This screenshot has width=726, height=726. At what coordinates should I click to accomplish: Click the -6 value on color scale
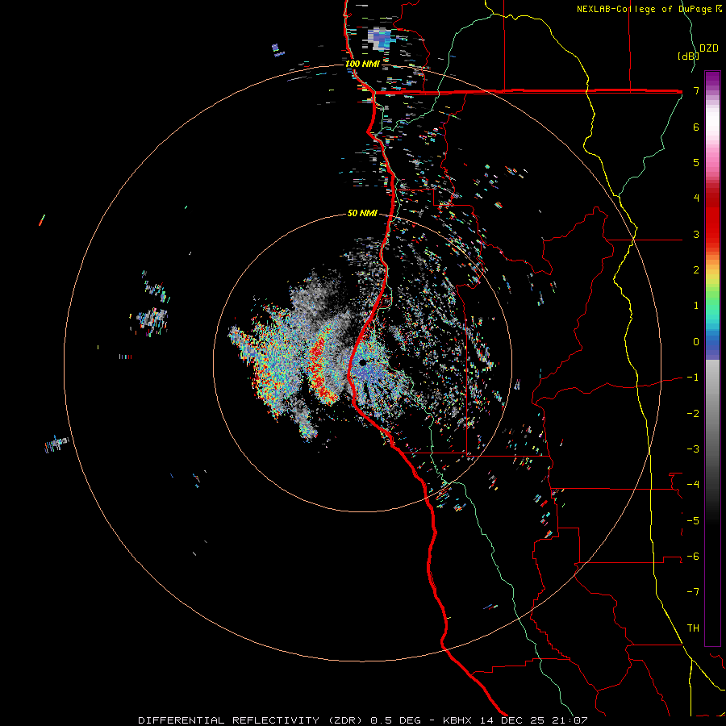tap(693, 557)
